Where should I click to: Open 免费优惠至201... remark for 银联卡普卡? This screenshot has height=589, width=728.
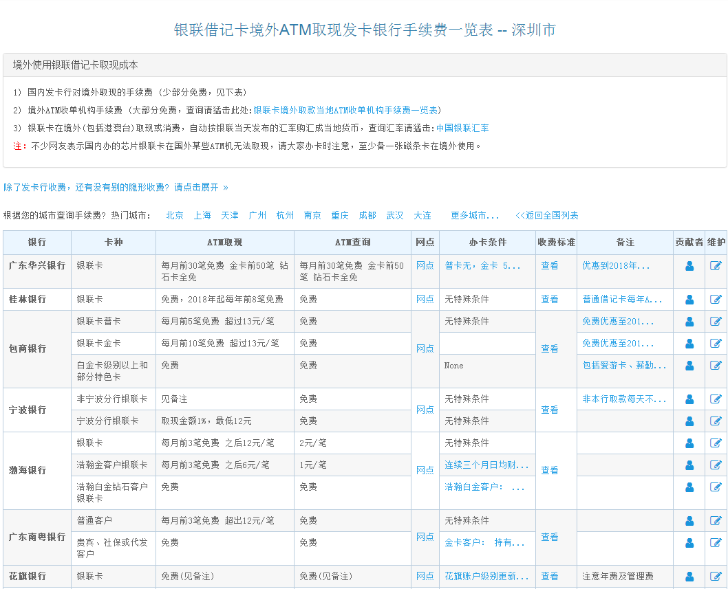pos(618,322)
